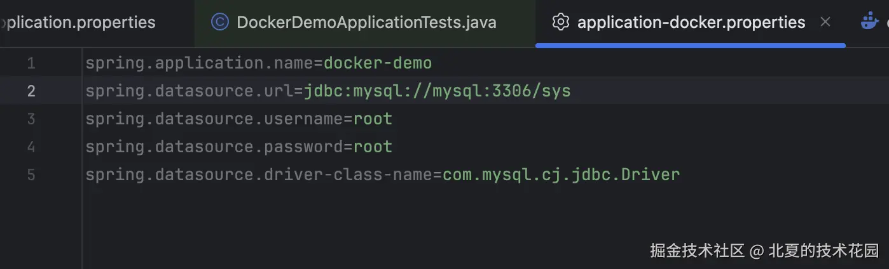Image resolution: width=889 pixels, height=269 pixels.
Task: Open the Docker whale file tab
Action: point(869,22)
